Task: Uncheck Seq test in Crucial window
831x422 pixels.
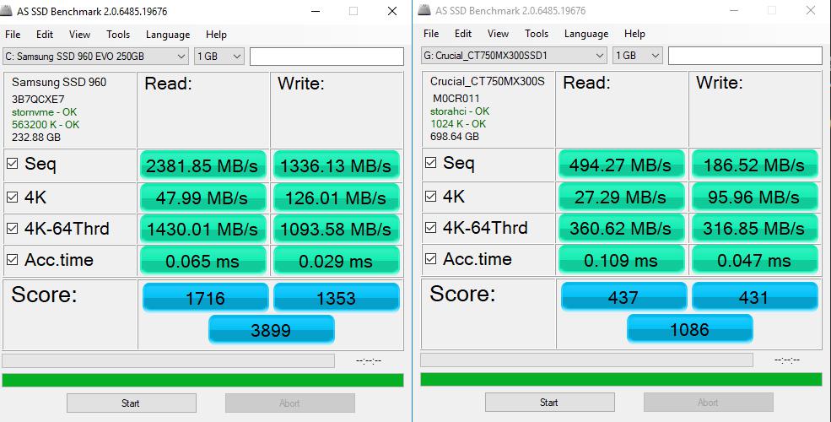Action: [x=431, y=162]
